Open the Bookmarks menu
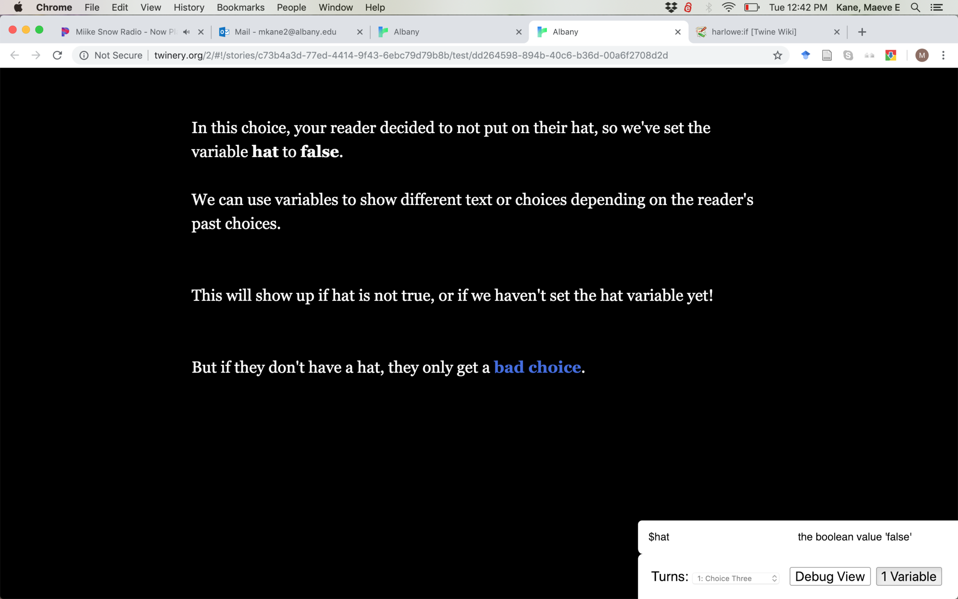This screenshot has width=958, height=599. click(240, 8)
